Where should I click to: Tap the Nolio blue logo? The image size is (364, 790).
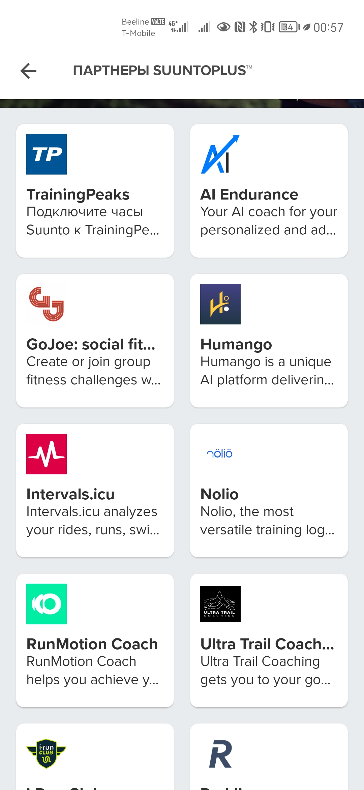(x=220, y=454)
